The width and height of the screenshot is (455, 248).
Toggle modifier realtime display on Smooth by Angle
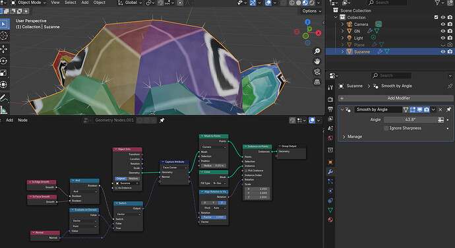click(419, 109)
